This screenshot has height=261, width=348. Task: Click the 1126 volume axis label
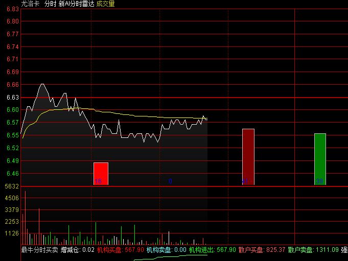pos(12,233)
